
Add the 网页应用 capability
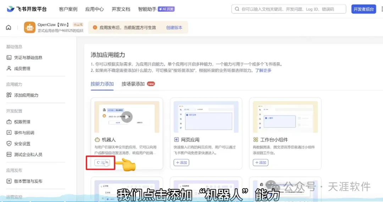pos(181,162)
